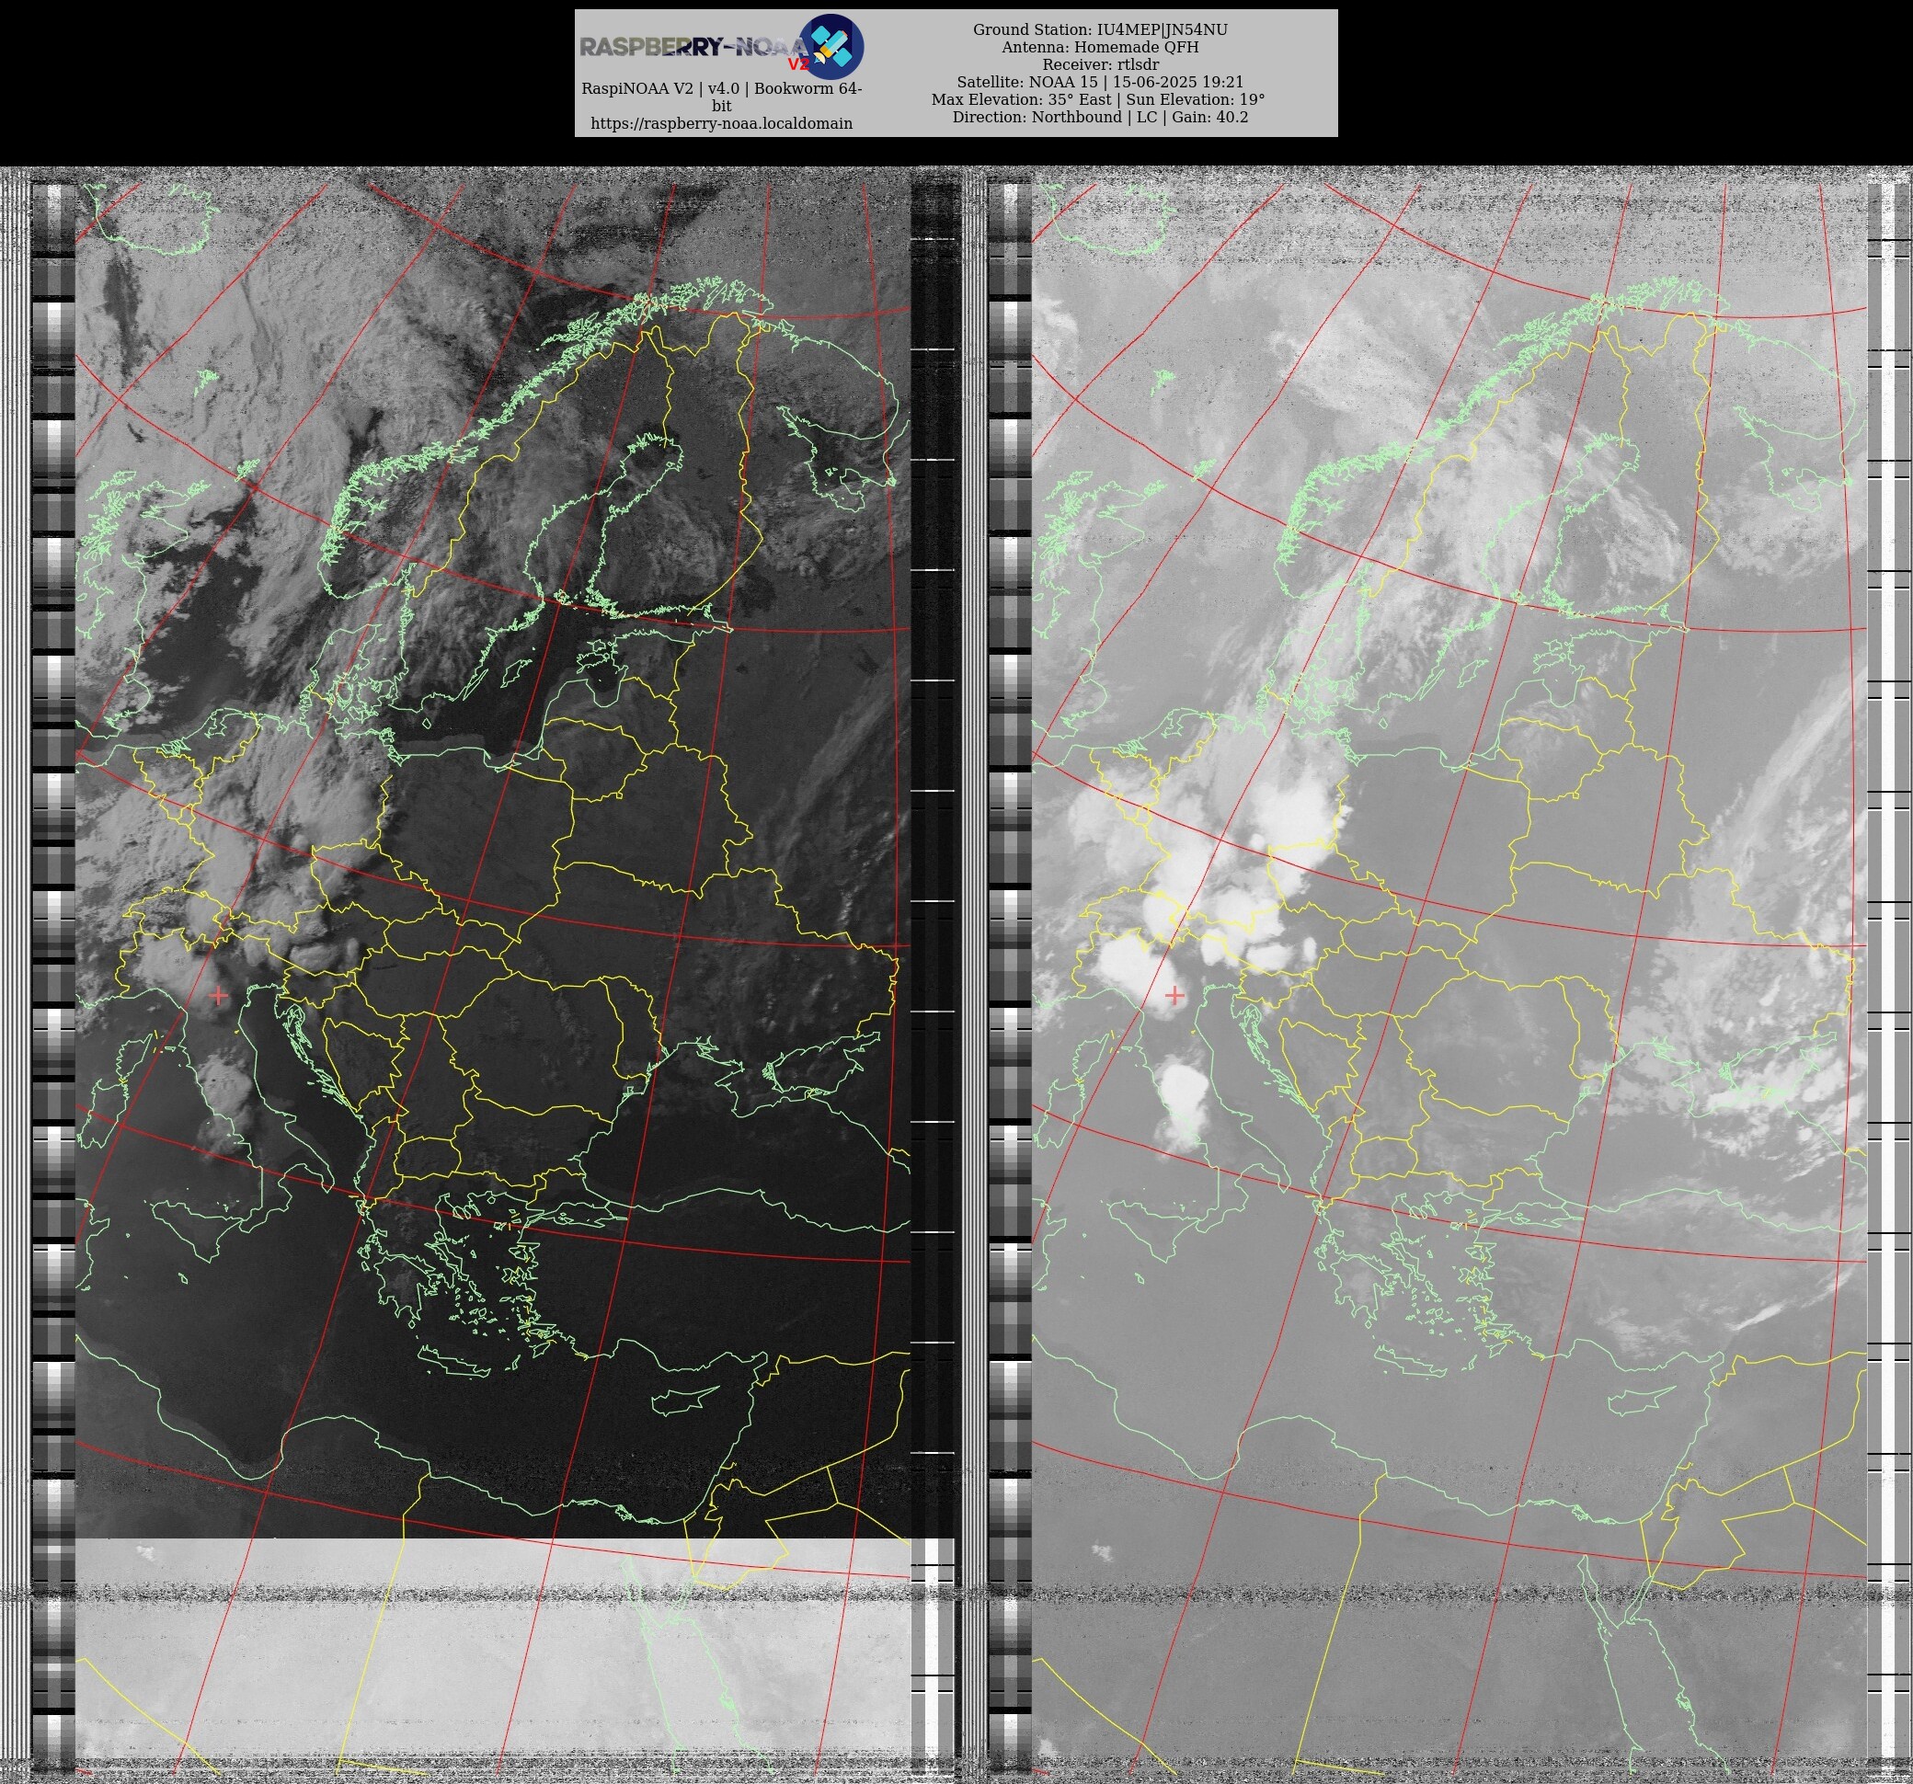Viewport: 1913px width, 1784px height.
Task: Click the RASPBERRY-NOAA logo text
Action: click(693, 48)
